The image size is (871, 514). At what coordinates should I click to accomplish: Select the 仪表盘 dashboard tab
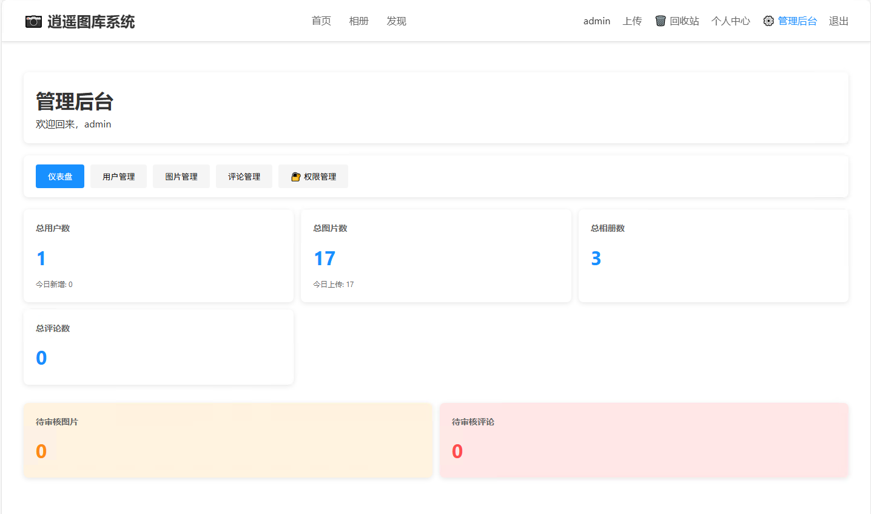pyautogui.click(x=60, y=177)
